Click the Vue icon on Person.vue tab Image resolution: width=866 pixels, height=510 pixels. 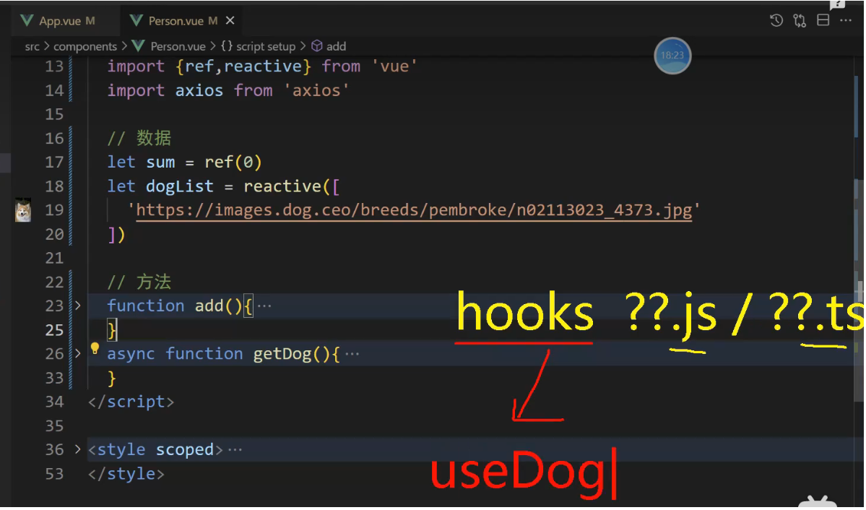tap(136, 21)
